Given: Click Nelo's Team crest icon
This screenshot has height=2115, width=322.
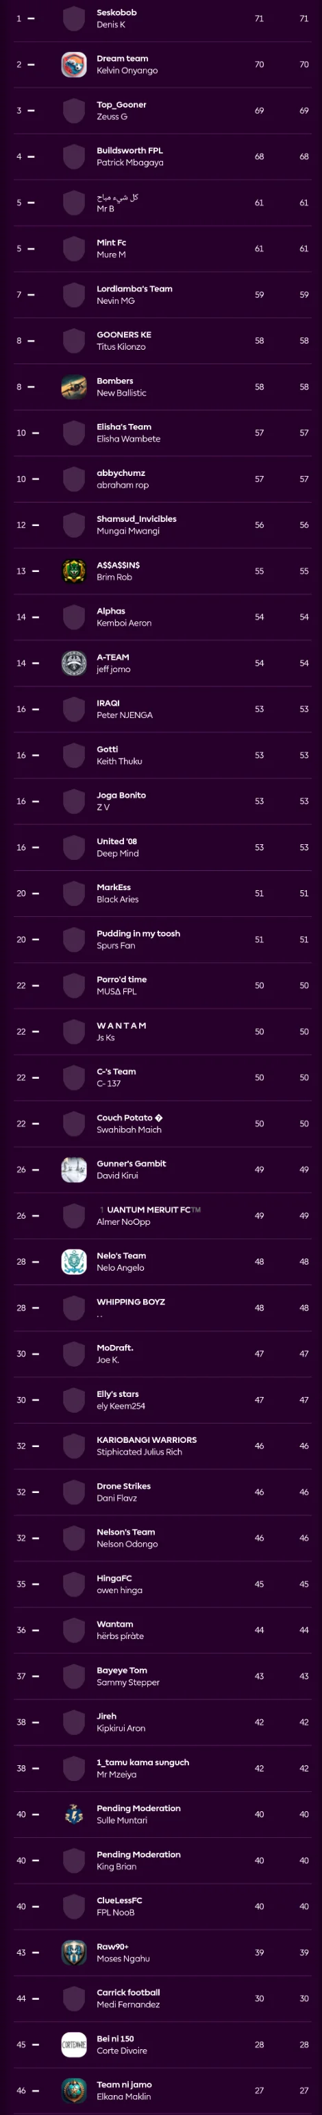Looking at the screenshot, I should point(74,1261).
